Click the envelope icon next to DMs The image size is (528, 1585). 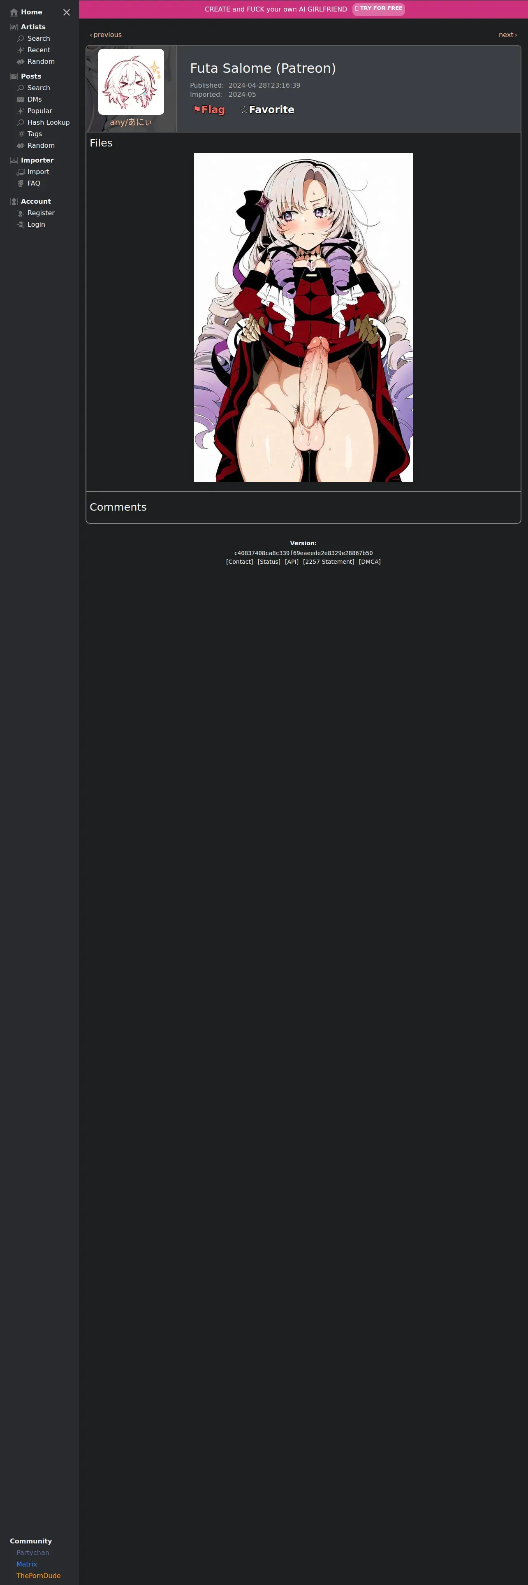21,100
